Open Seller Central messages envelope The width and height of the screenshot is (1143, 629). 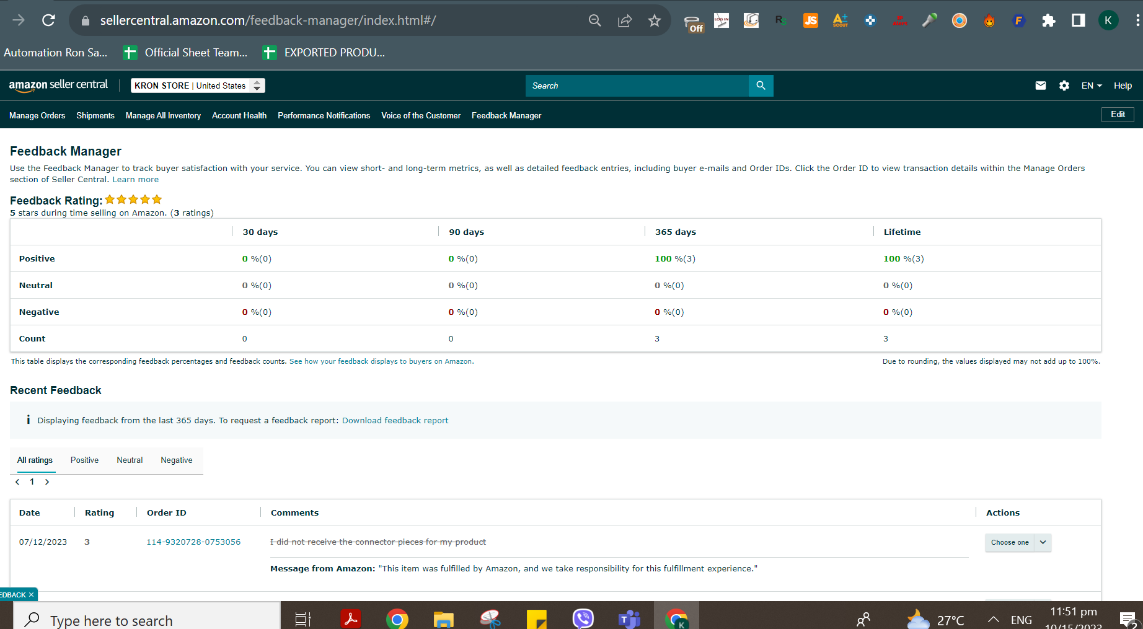tap(1041, 86)
